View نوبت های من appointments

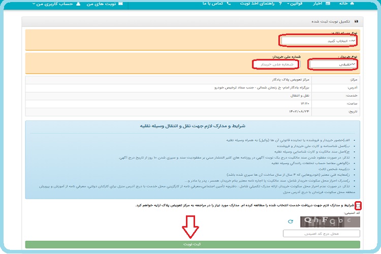(x=105, y=4)
